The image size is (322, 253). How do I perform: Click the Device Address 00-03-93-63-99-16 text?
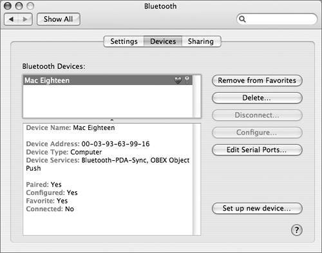coord(88,144)
